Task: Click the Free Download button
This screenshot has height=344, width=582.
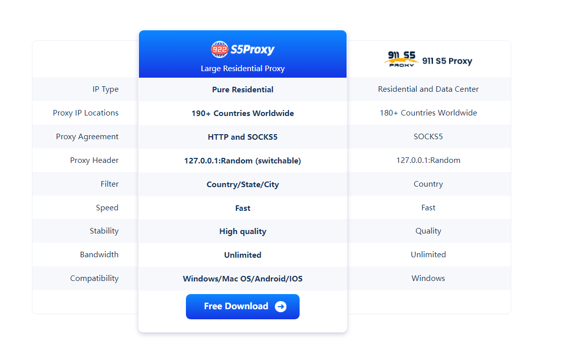Action: [x=243, y=306]
